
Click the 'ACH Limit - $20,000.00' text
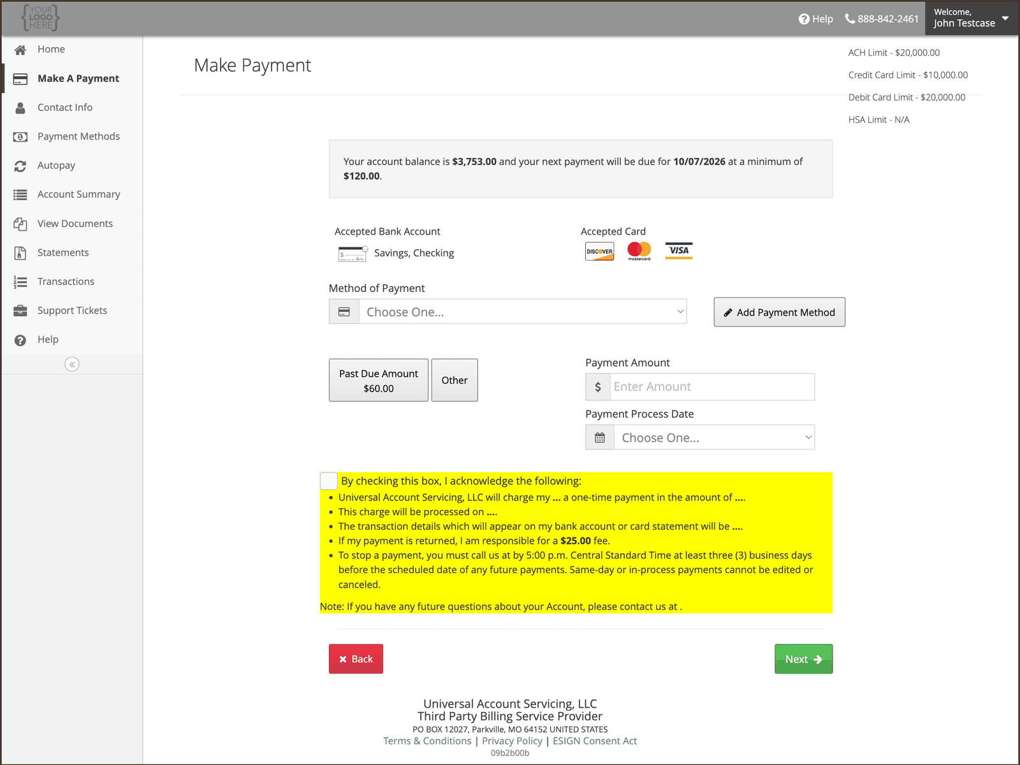pos(894,53)
